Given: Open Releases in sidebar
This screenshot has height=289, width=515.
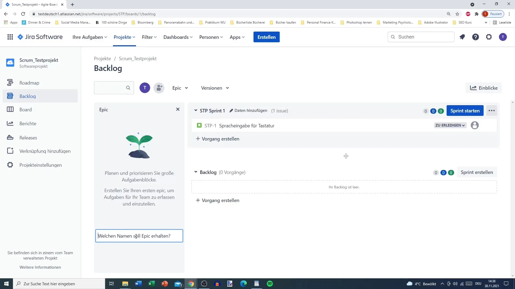Looking at the screenshot, I should [x=40, y=138].
